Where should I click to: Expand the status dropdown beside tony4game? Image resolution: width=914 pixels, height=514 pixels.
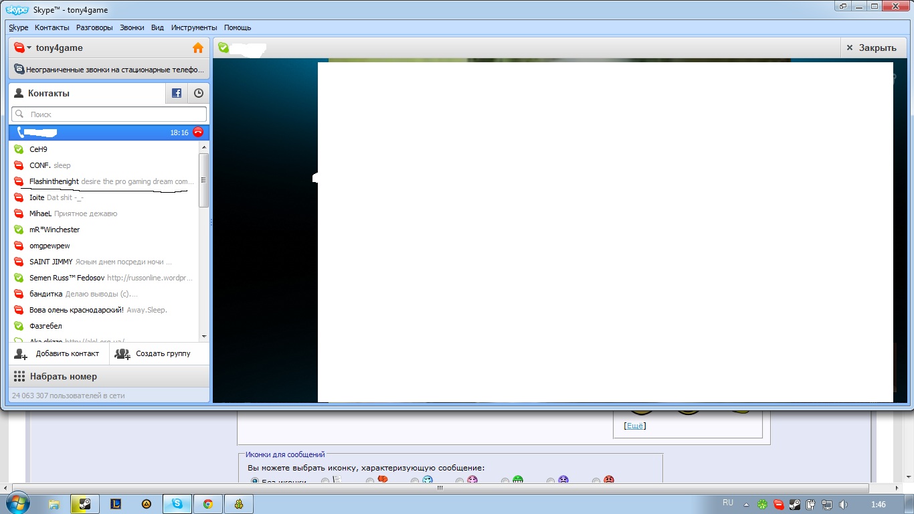pyautogui.click(x=29, y=48)
